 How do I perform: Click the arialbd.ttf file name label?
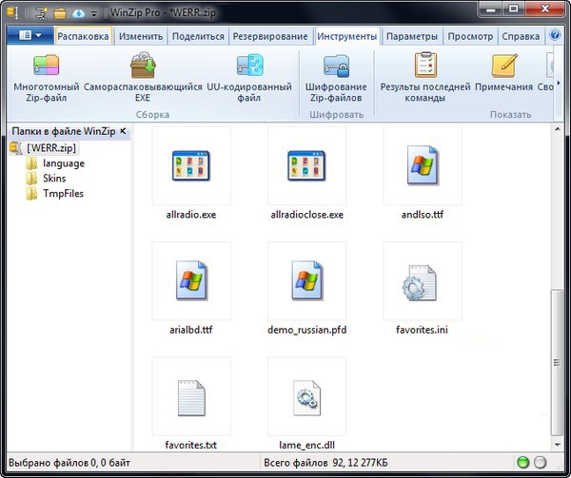click(x=191, y=330)
